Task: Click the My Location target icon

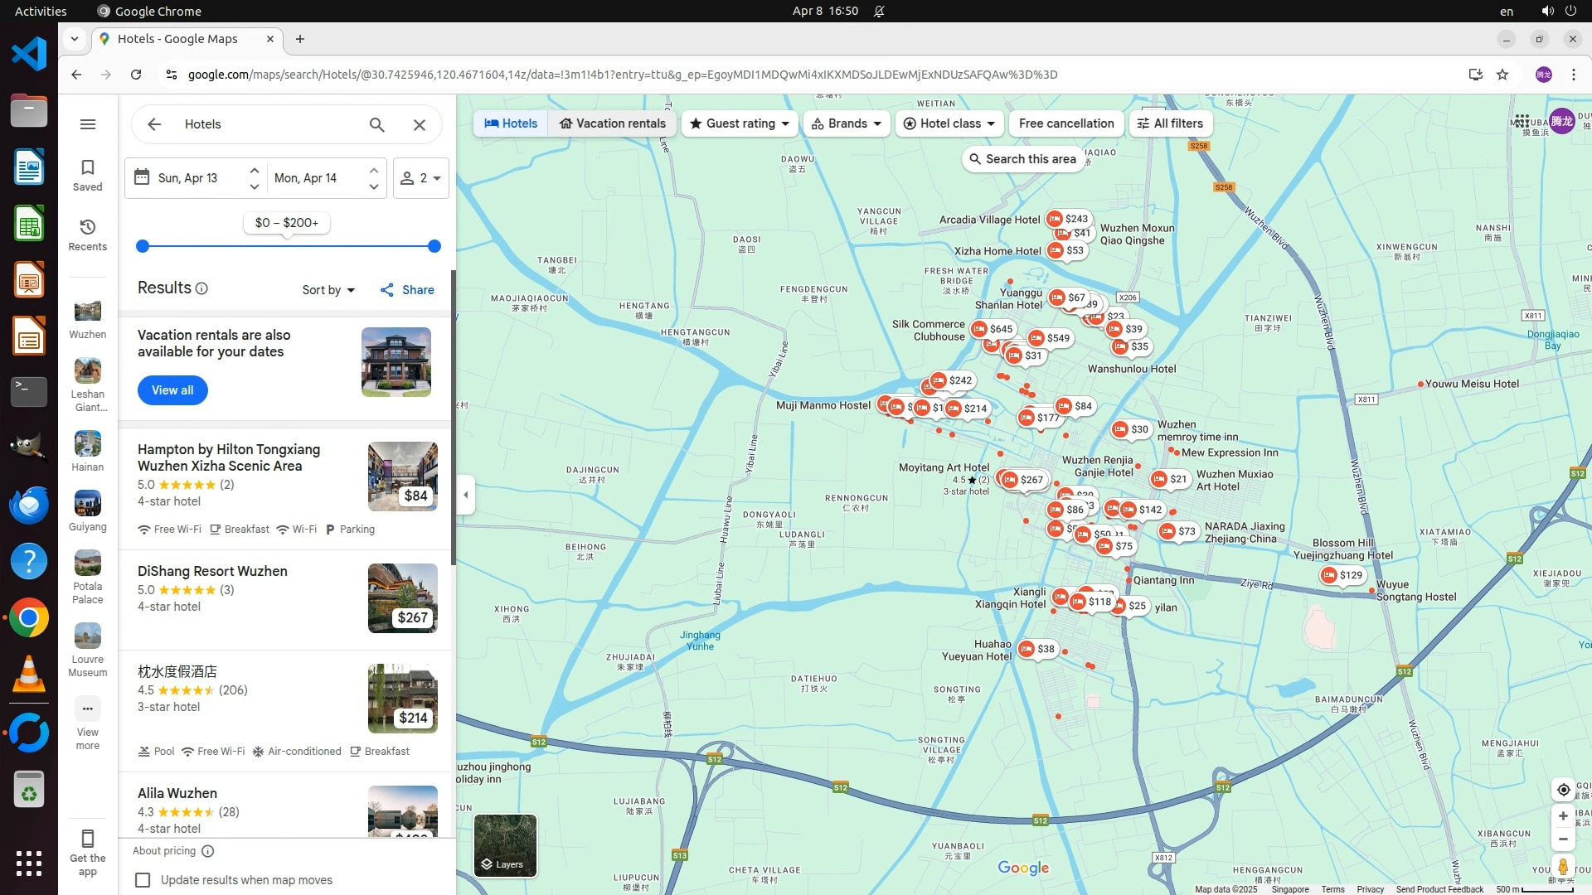Action: (x=1563, y=790)
